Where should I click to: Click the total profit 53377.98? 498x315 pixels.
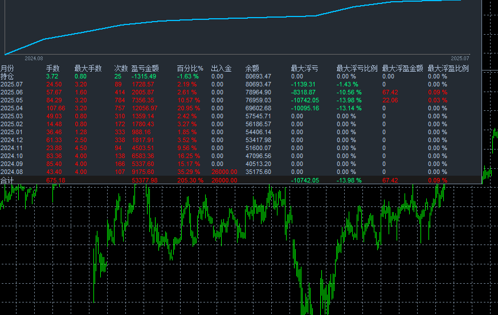pos(145,180)
